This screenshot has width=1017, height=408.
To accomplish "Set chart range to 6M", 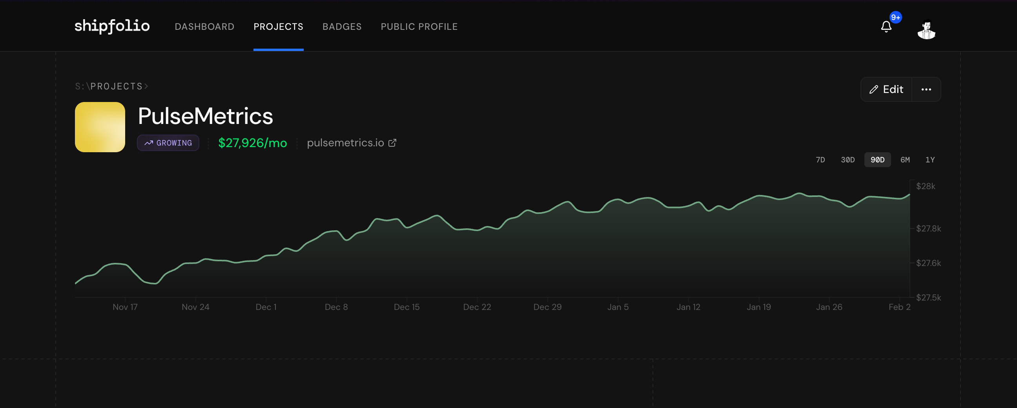I will click(905, 160).
